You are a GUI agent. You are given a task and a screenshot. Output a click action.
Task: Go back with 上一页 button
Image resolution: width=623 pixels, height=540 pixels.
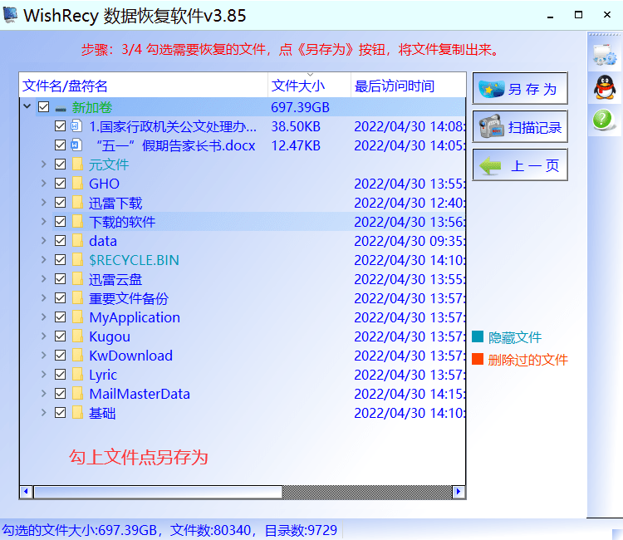point(520,165)
